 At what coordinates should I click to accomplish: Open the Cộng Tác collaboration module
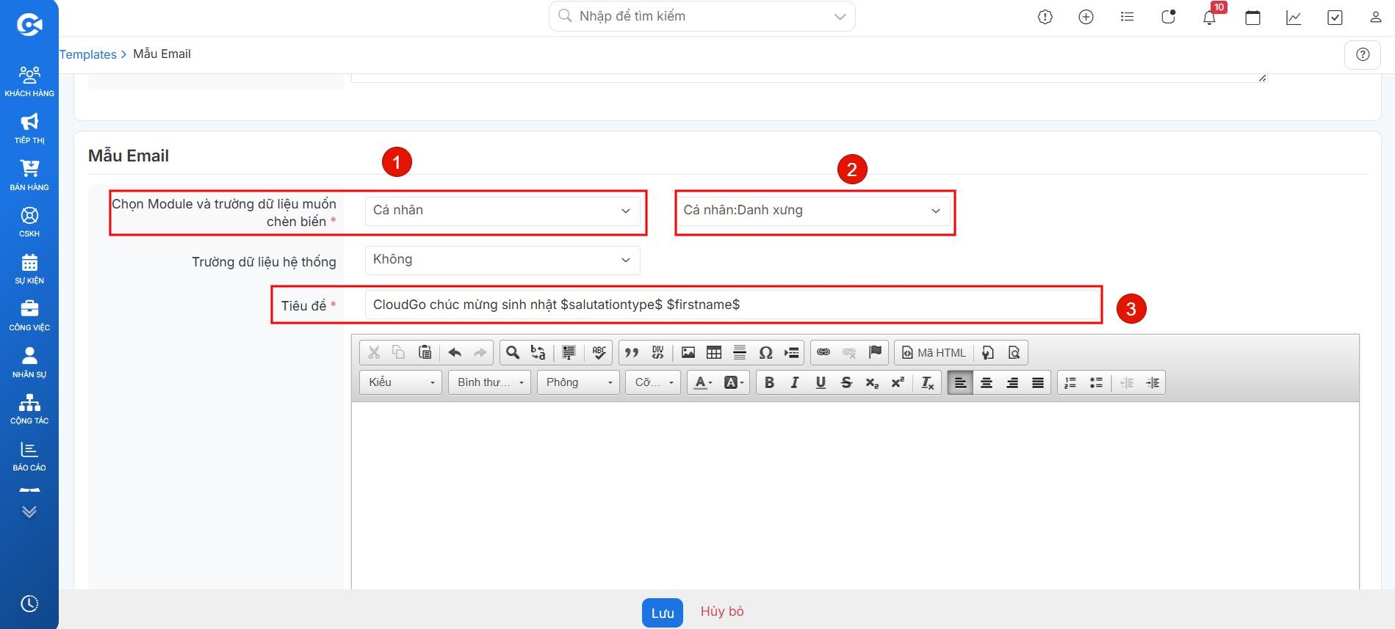point(29,409)
